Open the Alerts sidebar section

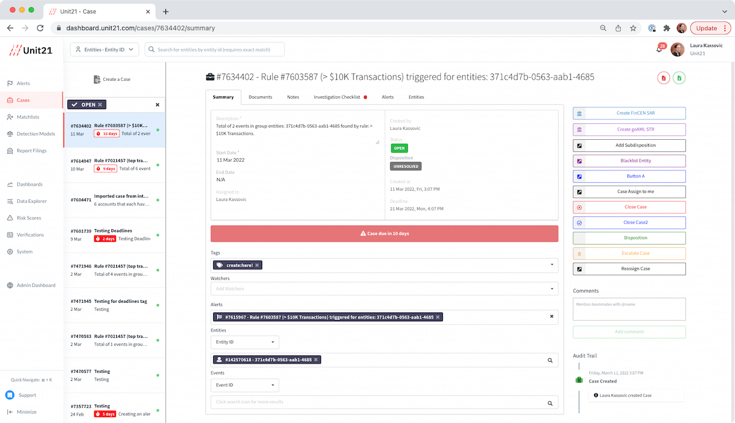(23, 83)
